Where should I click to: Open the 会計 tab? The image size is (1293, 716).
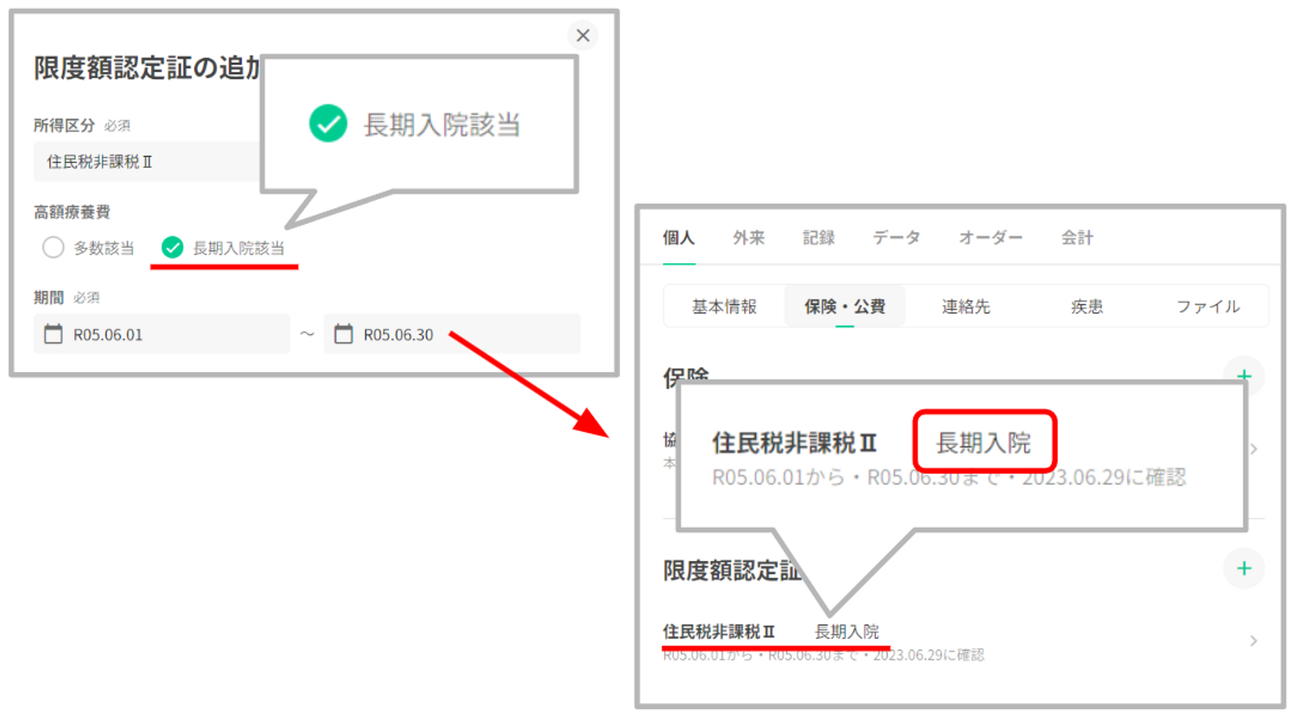[1076, 238]
